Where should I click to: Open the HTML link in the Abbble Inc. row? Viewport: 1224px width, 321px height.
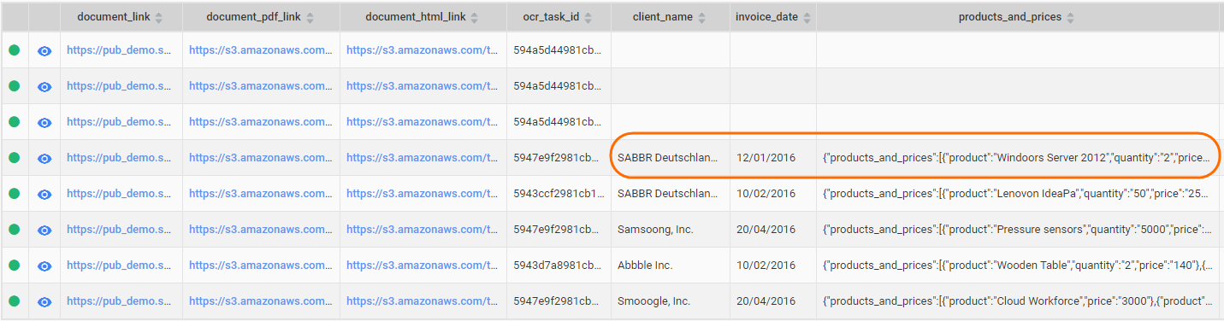[x=423, y=266]
